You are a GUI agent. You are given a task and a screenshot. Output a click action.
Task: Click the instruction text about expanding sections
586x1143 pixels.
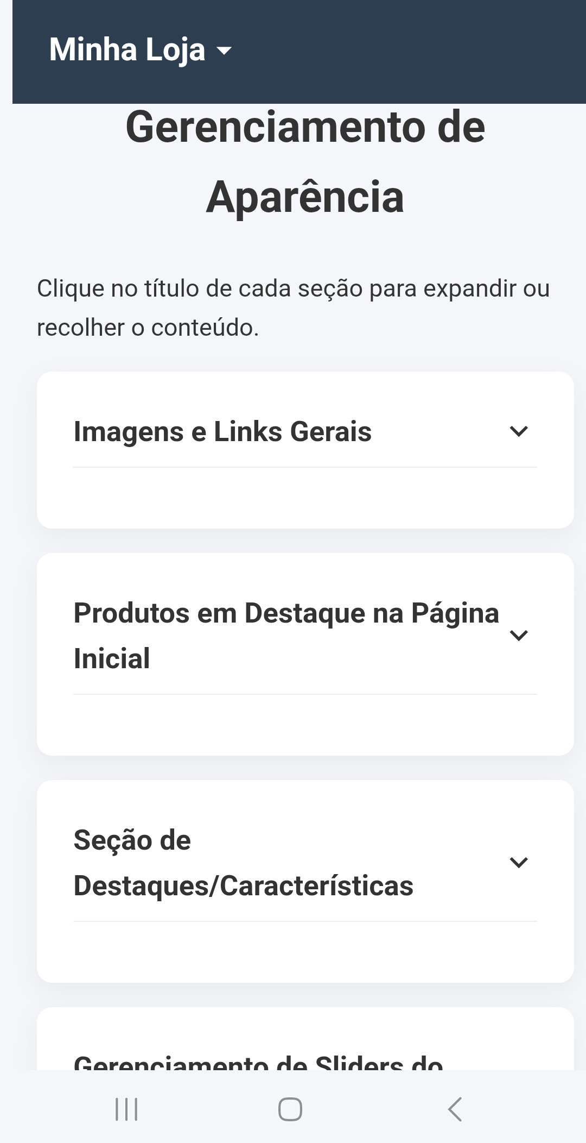293,307
